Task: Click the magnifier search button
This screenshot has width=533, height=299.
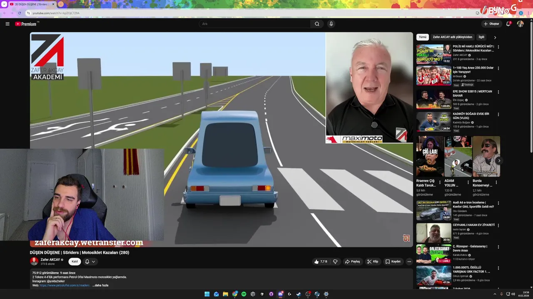Action: point(317,24)
